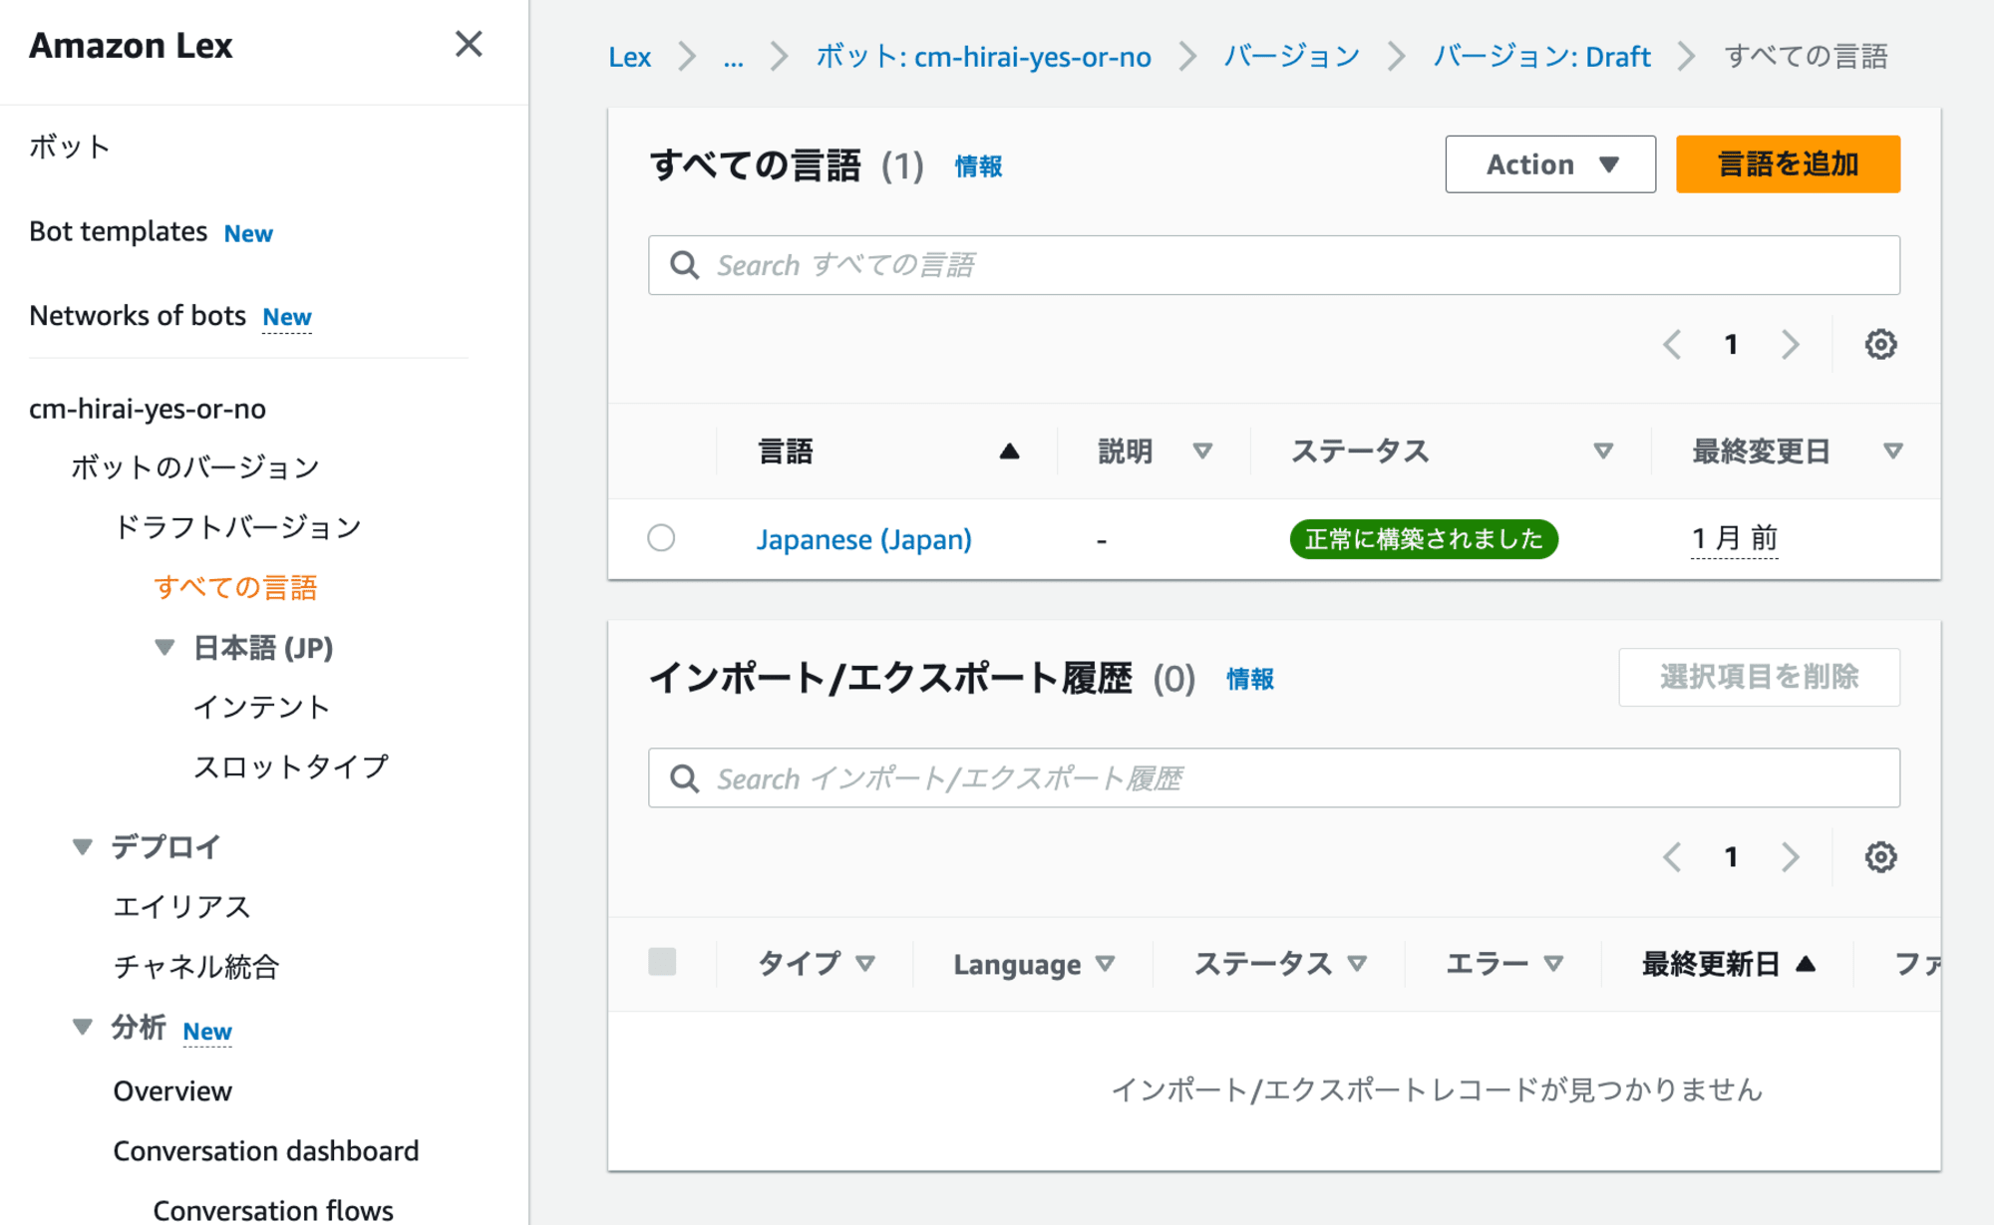Click the 言語を追加 button

tap(1788, 164)
